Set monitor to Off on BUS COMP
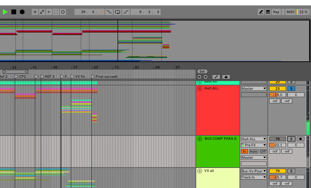The height and width of the screenshot is (188, 311). pos(263,151)
